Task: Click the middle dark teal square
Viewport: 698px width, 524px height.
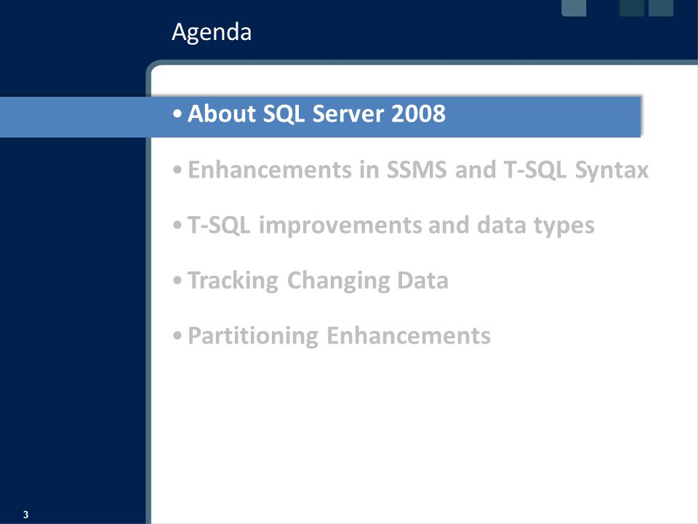Action: pos(632,8)
